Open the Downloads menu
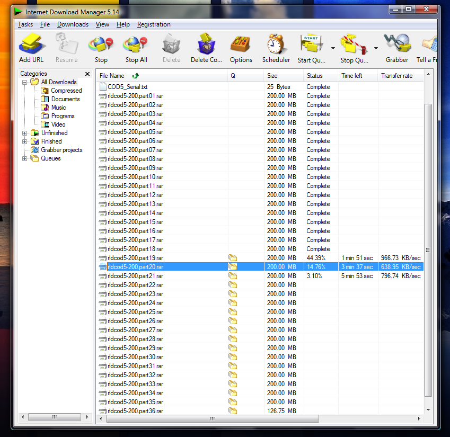This screenshot has height=437, width=450. [x=73, y=24]
